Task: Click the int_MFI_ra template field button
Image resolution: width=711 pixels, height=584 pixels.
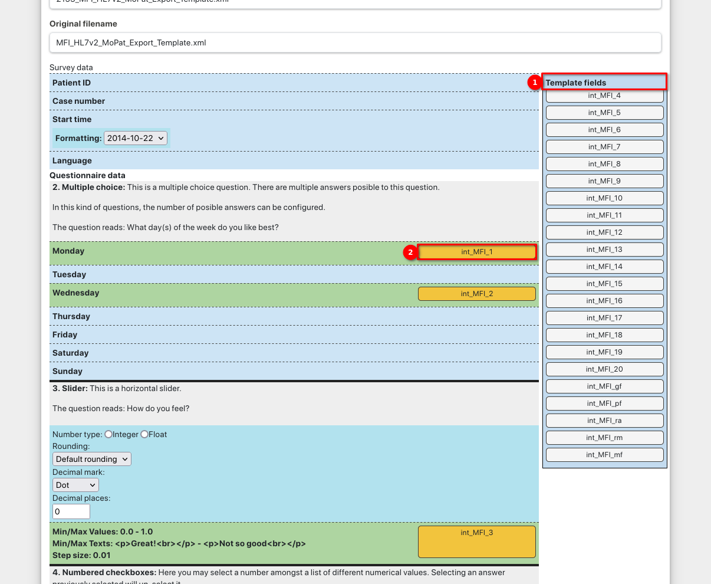Action: (x=604, y=420)
